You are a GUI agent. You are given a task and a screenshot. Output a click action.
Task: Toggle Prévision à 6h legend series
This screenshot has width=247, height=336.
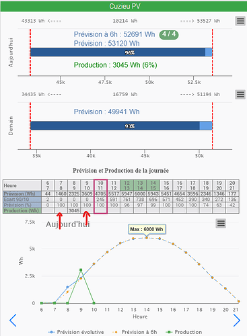(135, 332)
